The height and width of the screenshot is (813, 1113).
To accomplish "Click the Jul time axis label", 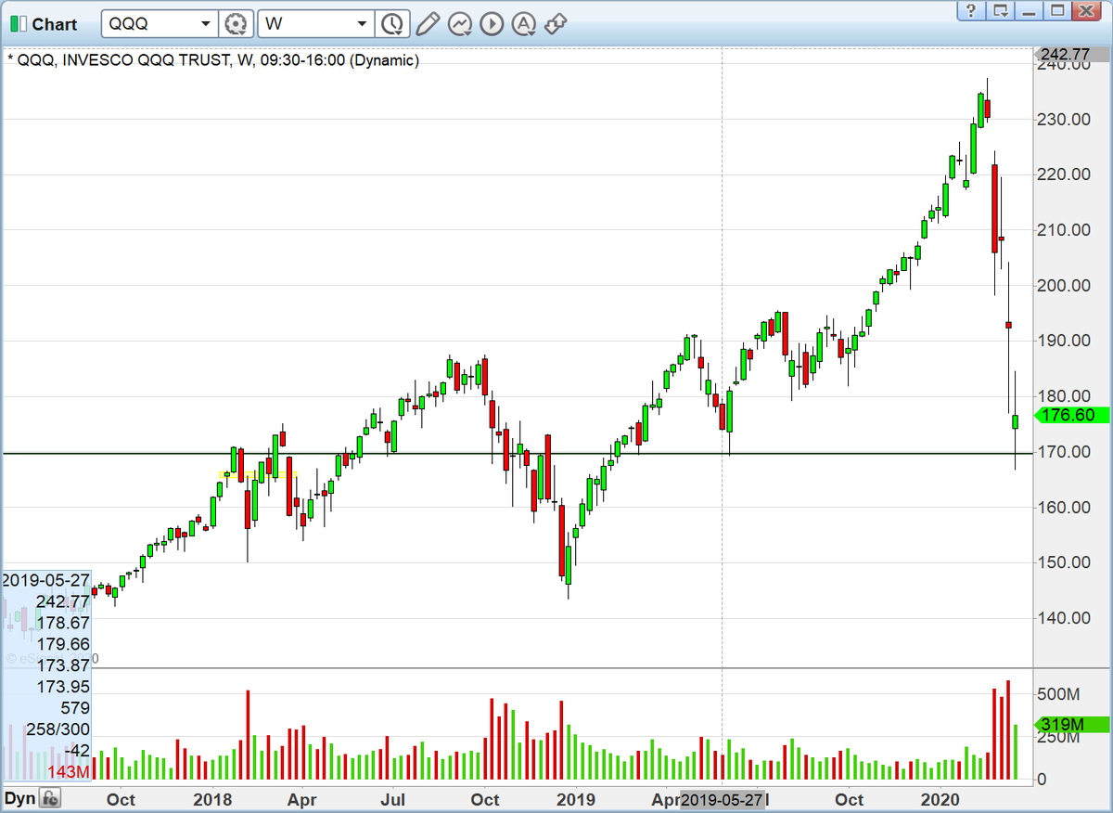I will (x=395, y=800).
